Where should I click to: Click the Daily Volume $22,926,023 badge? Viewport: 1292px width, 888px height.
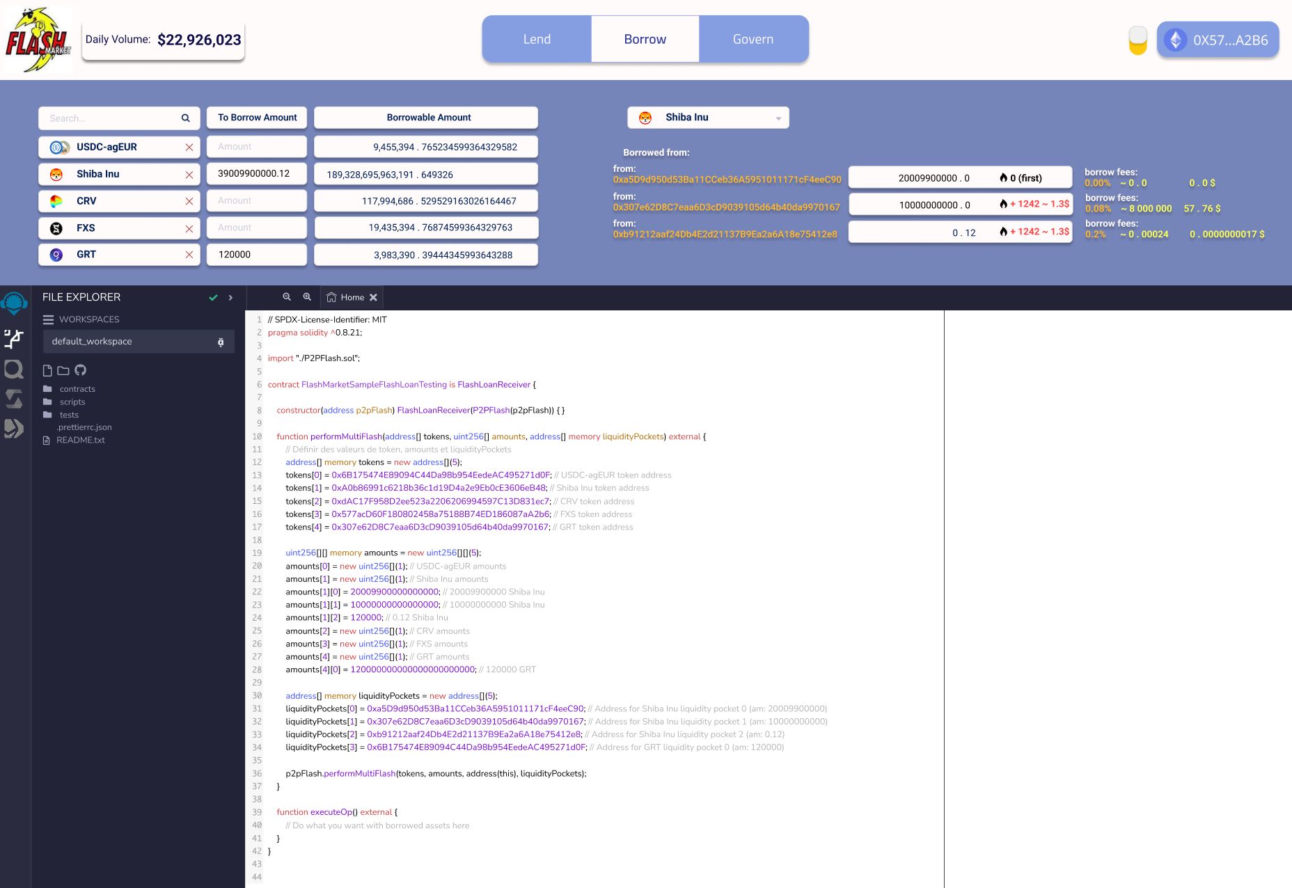(x=164, y=40)
